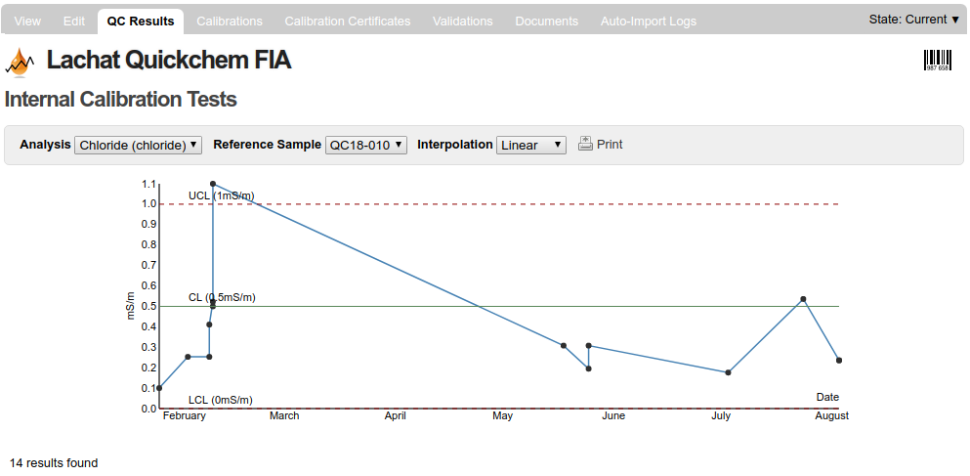Open the Analysis dropdown showing Chloride

(138, 145)
